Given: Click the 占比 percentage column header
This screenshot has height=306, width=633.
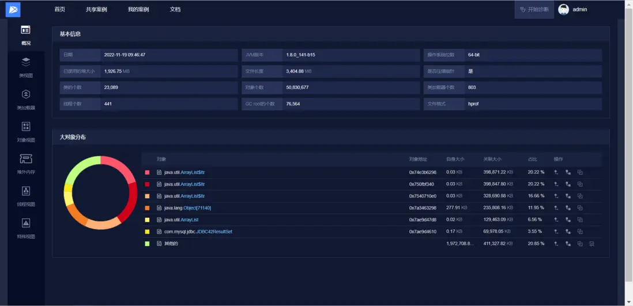Looking at the screenshot, I should [x=533, y=159].
